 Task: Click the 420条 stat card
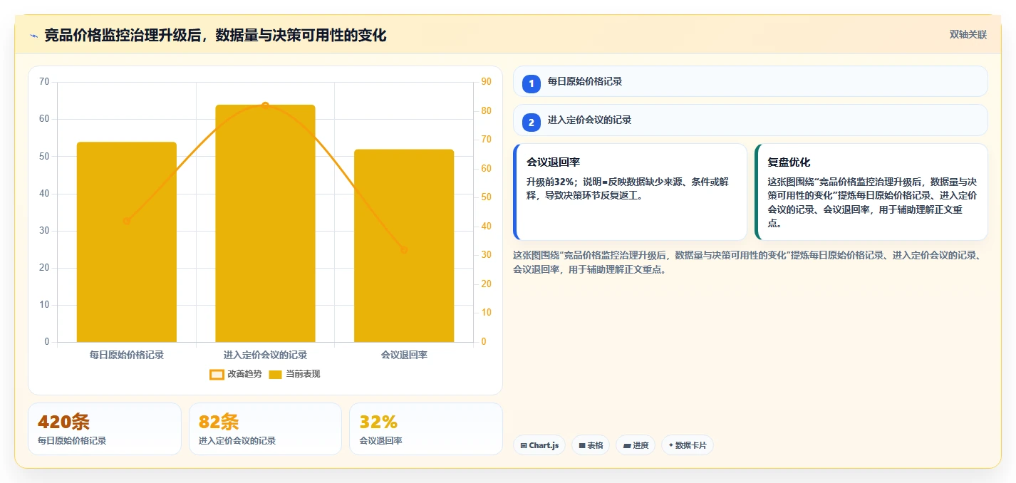coord(105,429)
